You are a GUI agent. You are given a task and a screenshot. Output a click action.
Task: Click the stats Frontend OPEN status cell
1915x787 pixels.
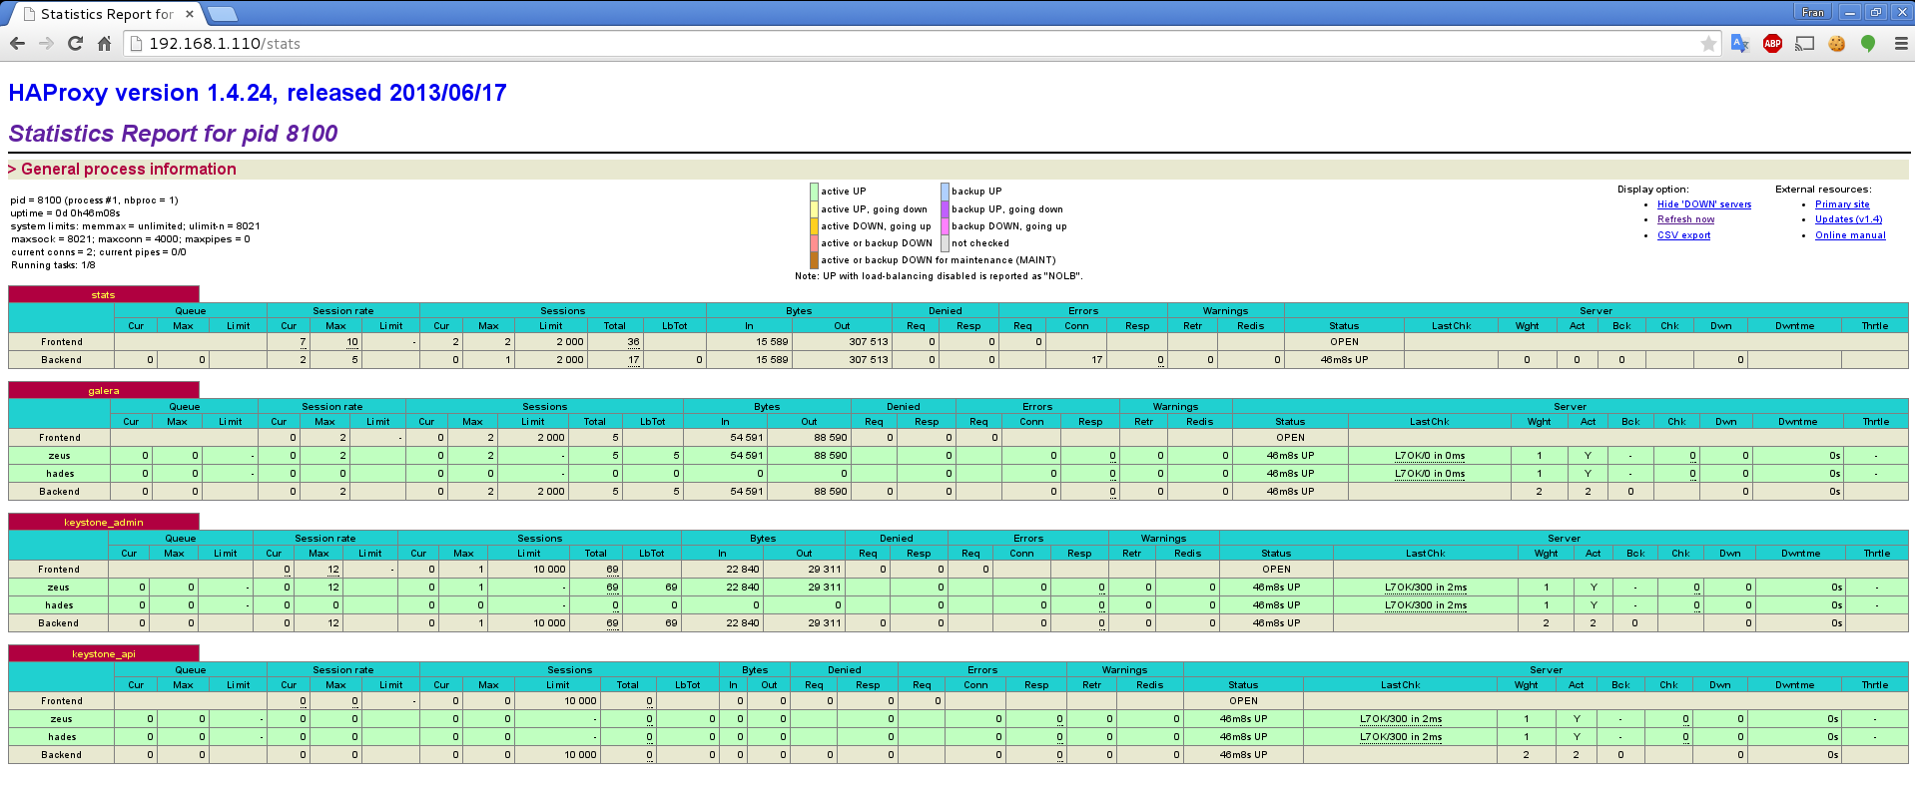click(1344, 342)
